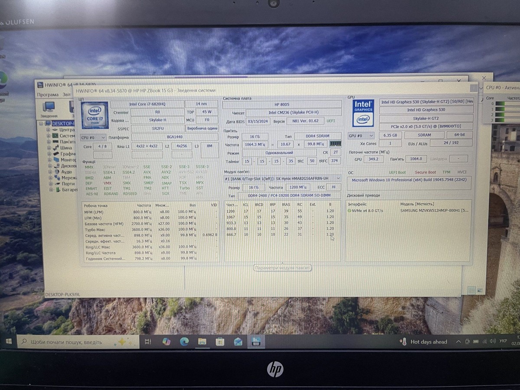Show hidden icons in system tray
Image resolution: width=520 pixels, height=390 pixels.
[x=458, y=342]
